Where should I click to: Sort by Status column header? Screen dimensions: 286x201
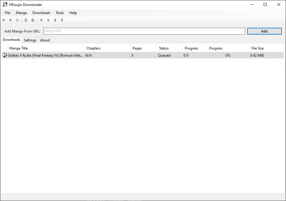[x=170, y=48]
